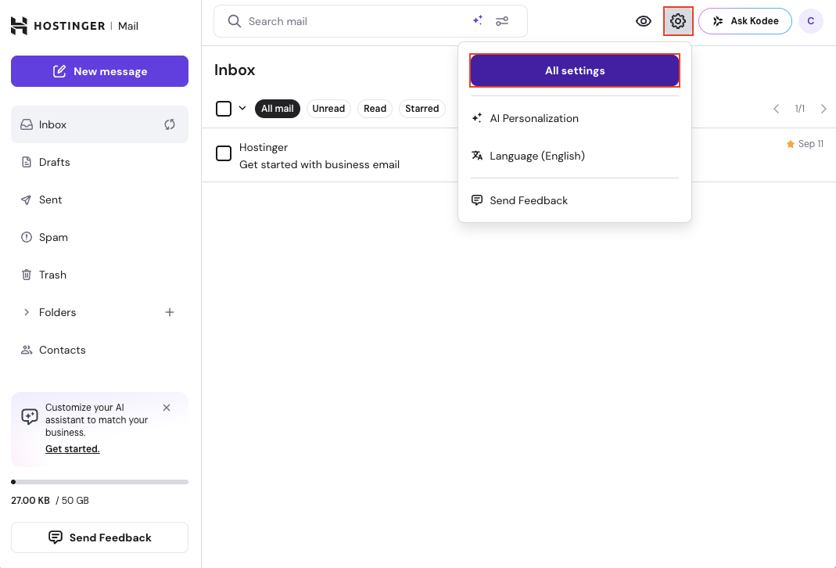This screenshot has width=836, height=568.
Task: Expand the Folders section
Action: point(26,312)
